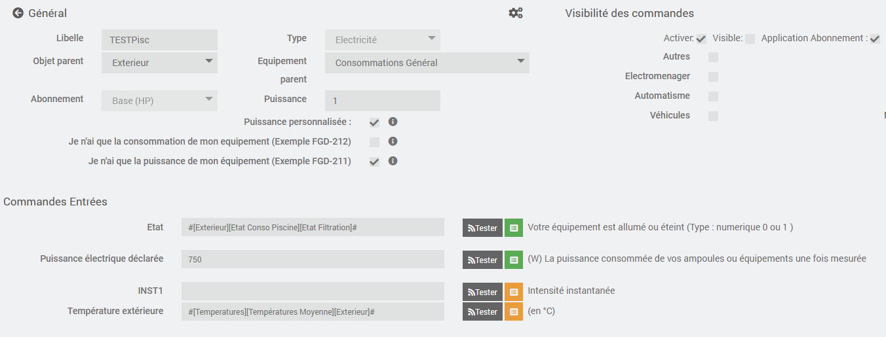Image resolution: width=886 pixels, height=337 pixels.
Task: Click the back arrow icon beside Général
Action: pos(18,13)
